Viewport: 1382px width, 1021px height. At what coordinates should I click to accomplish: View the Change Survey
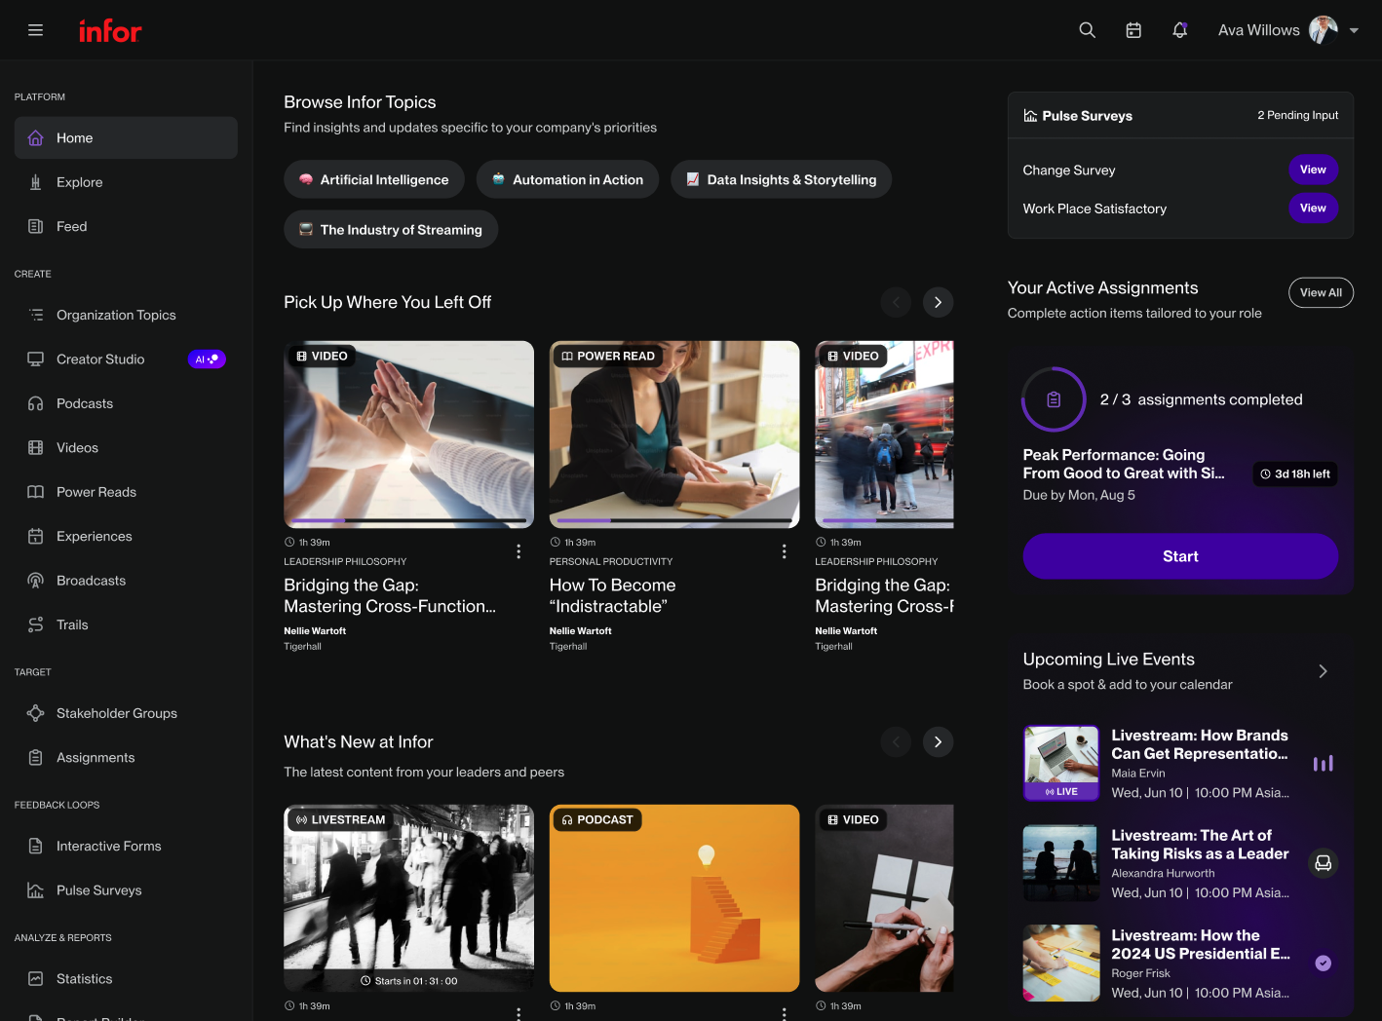(x=1312, y=170)
